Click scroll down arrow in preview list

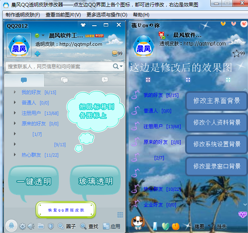245,204
